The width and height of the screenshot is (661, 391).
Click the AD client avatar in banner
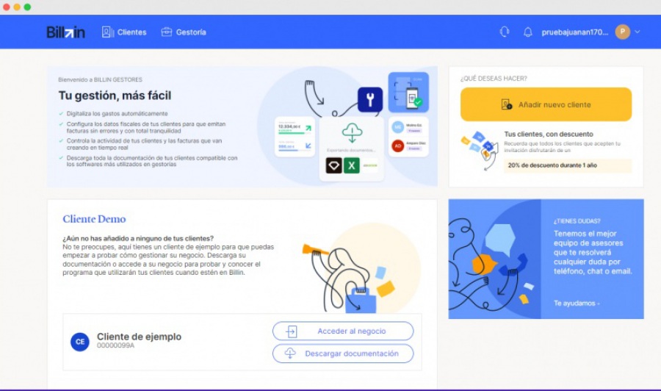tap(397, 146)
